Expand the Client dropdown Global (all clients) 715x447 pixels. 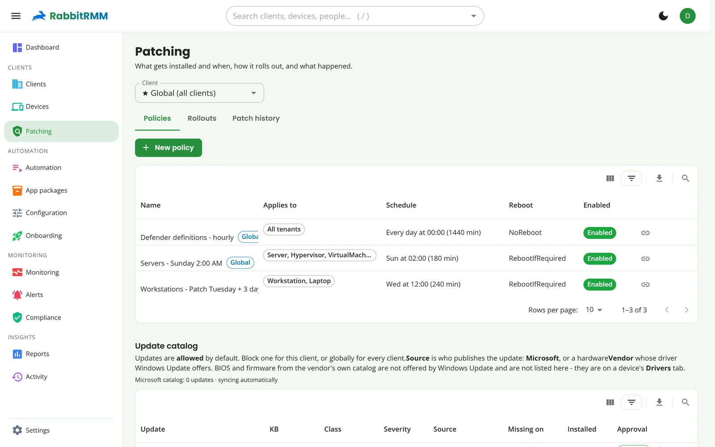(x=199, y=93)
